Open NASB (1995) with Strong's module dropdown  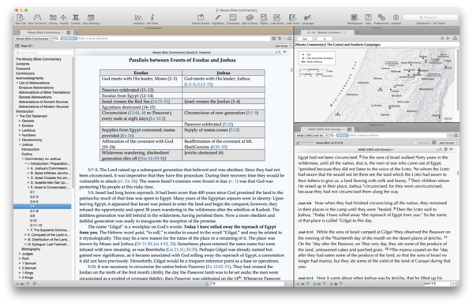pos(312,136)
